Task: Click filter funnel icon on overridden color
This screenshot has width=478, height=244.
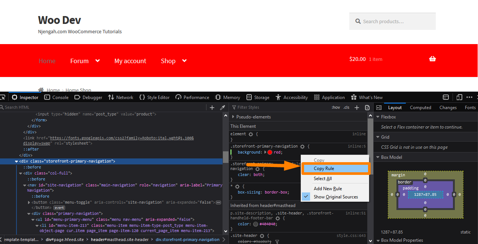Action: click(x=277, y=242)
